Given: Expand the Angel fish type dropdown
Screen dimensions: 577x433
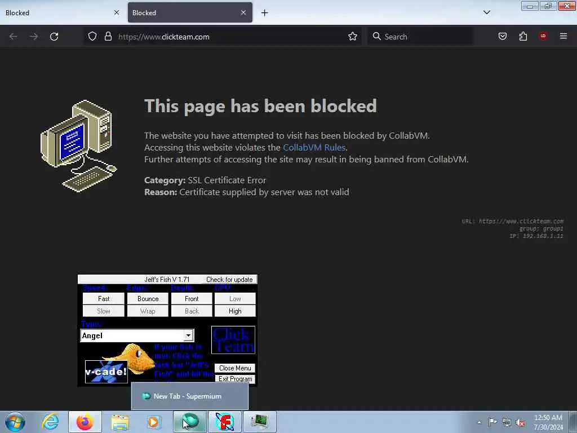Looking at the screenshot, I should tap(188, 335).
